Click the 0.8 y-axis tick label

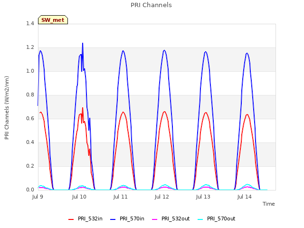point(30,95)
